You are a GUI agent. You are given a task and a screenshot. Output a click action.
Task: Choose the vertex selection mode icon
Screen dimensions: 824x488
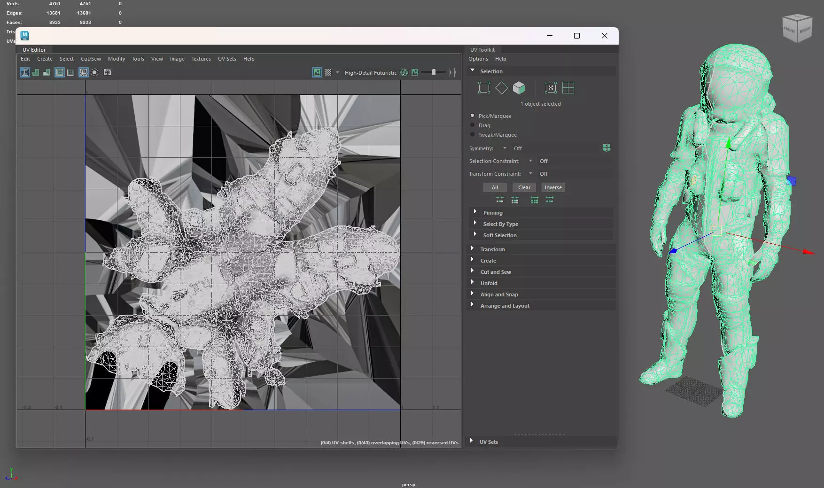click(x=484, y=88)
